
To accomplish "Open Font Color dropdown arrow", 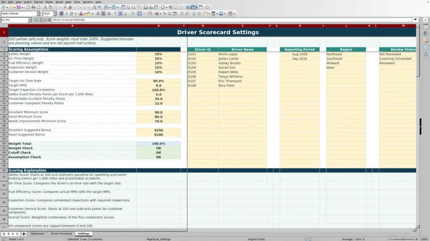I will click(85, 13).
